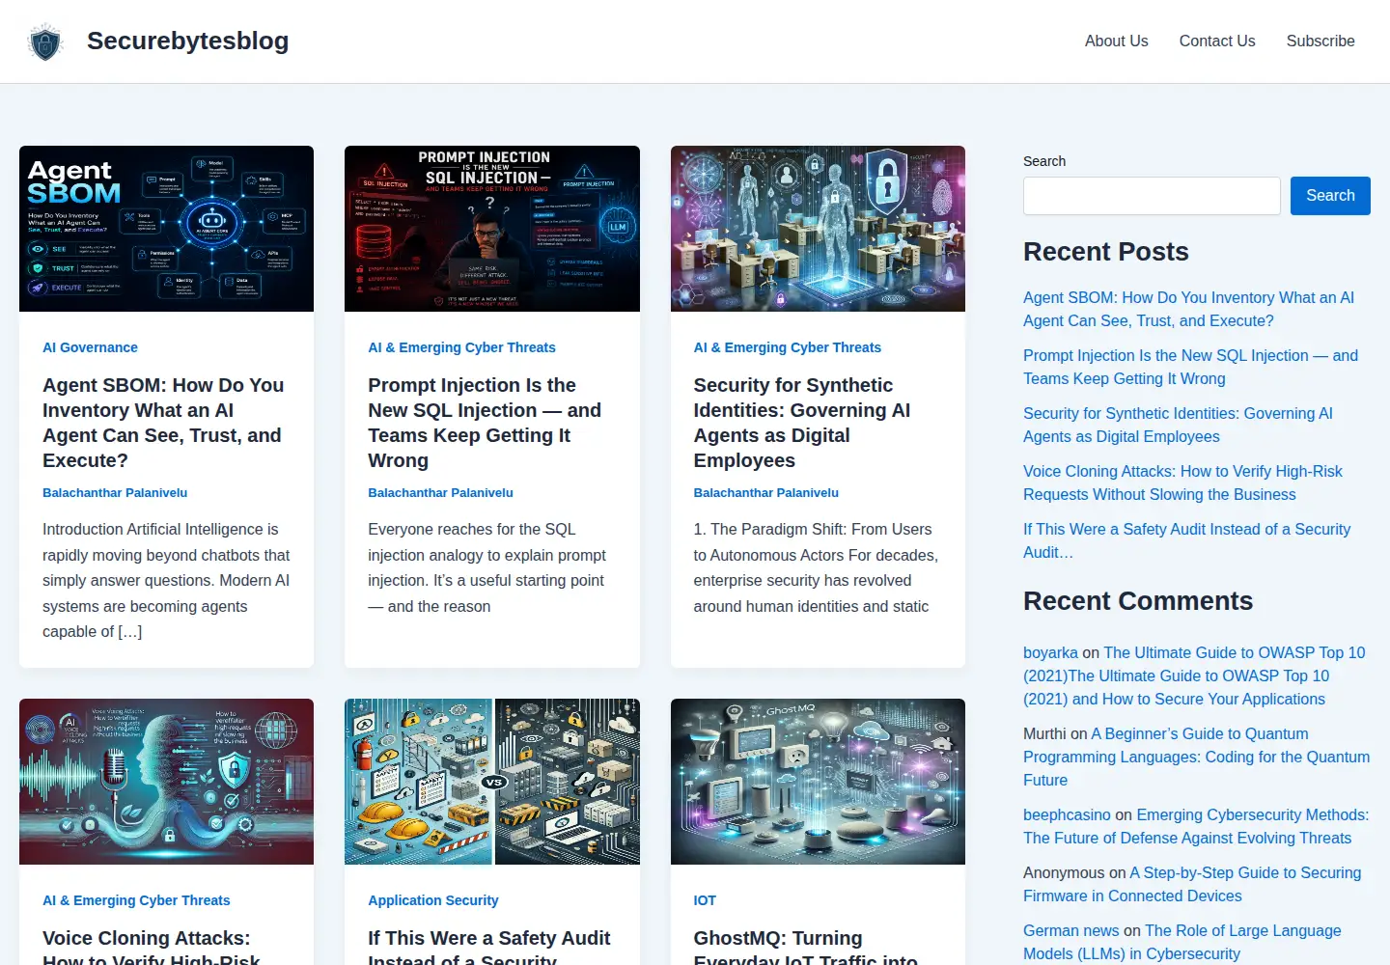Click the Securebytesblog shield logo icon
This screenshot has height=965, width=1390.
[45, 41]
